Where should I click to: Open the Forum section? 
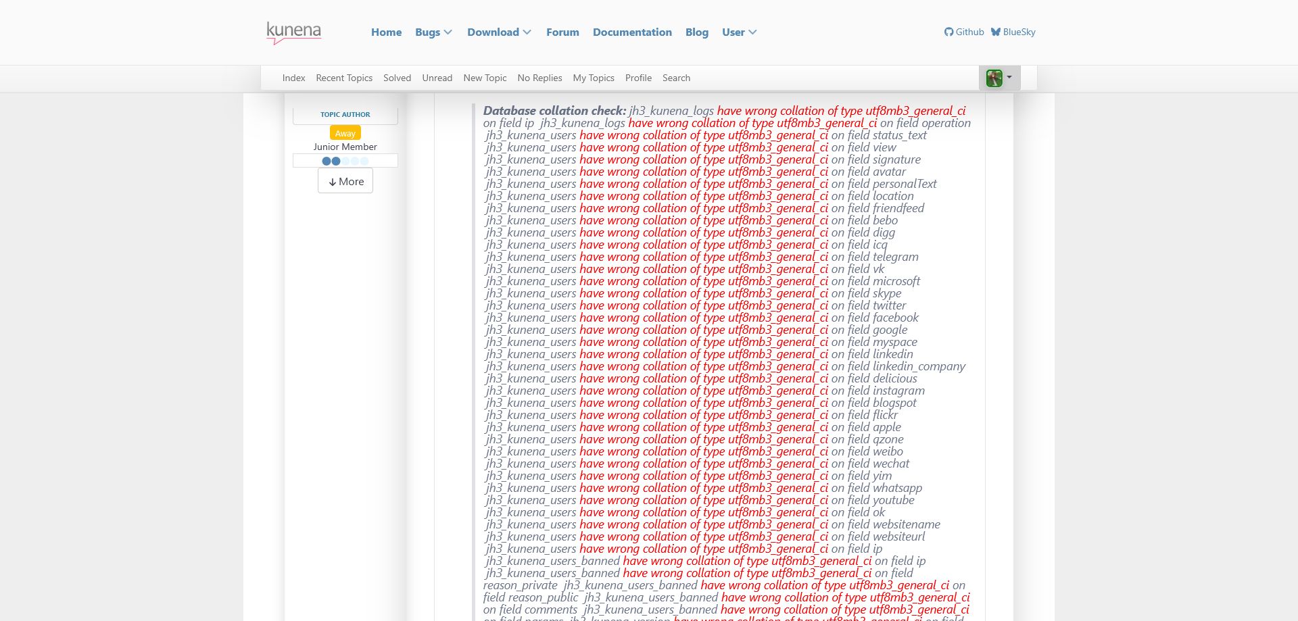coord(562,32)
